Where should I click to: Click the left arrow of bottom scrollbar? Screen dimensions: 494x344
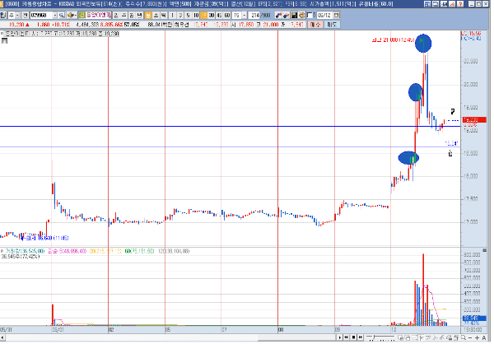[x=2, y=337]
